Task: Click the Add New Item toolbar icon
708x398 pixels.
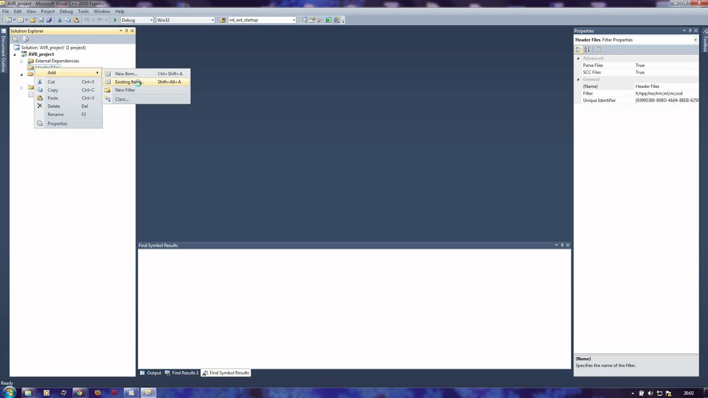Action: point(20,20)
